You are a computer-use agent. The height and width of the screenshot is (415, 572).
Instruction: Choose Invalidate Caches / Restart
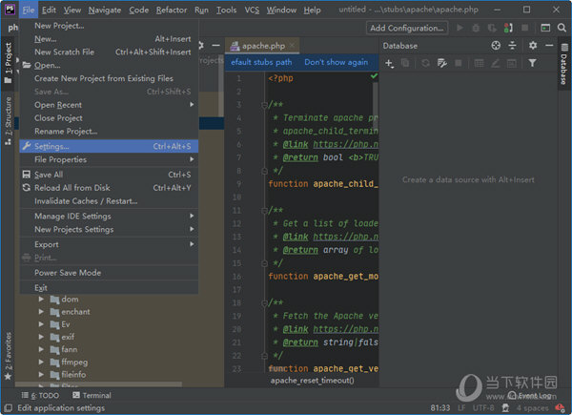pos(109,201)
